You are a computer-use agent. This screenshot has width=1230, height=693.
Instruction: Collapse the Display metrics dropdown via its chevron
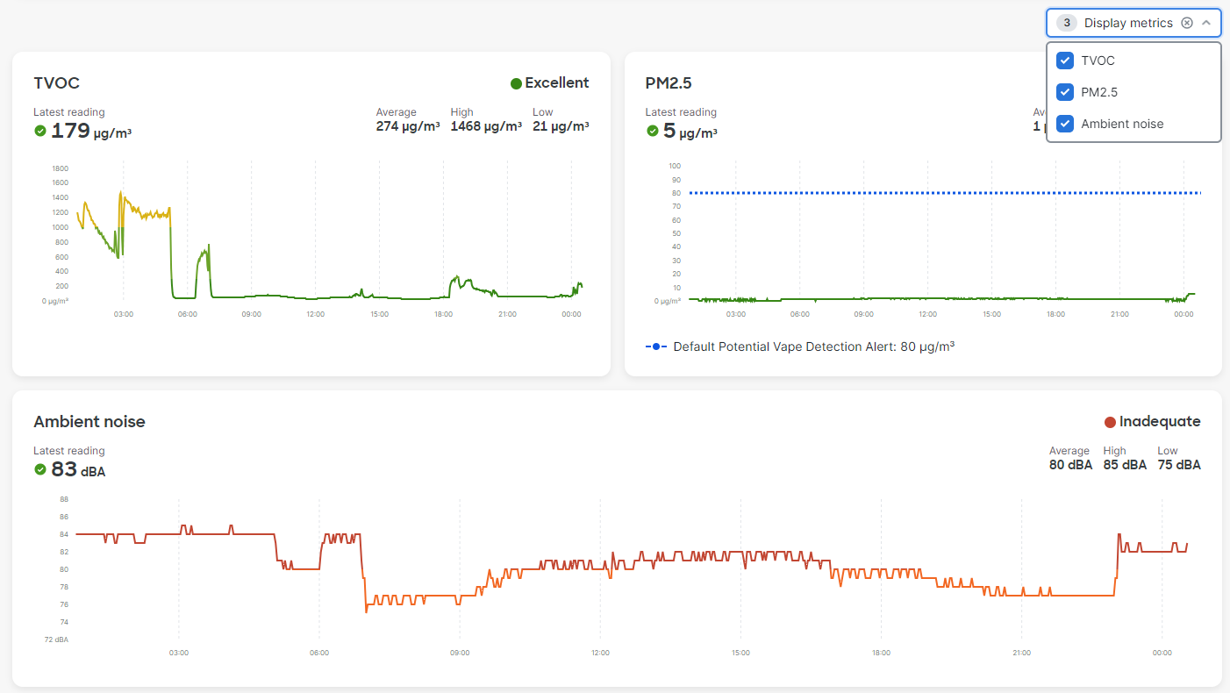[x=1205, y=22]
